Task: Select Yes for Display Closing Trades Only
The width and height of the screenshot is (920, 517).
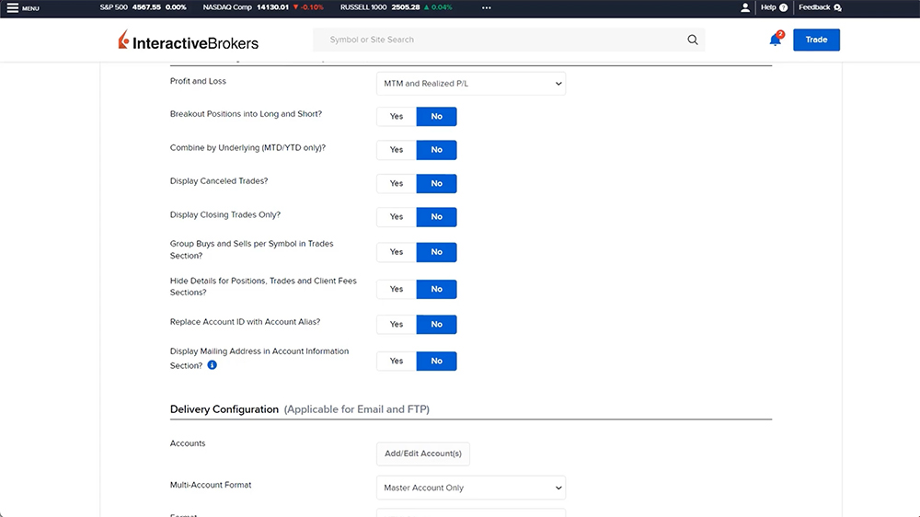Action: 397,217
